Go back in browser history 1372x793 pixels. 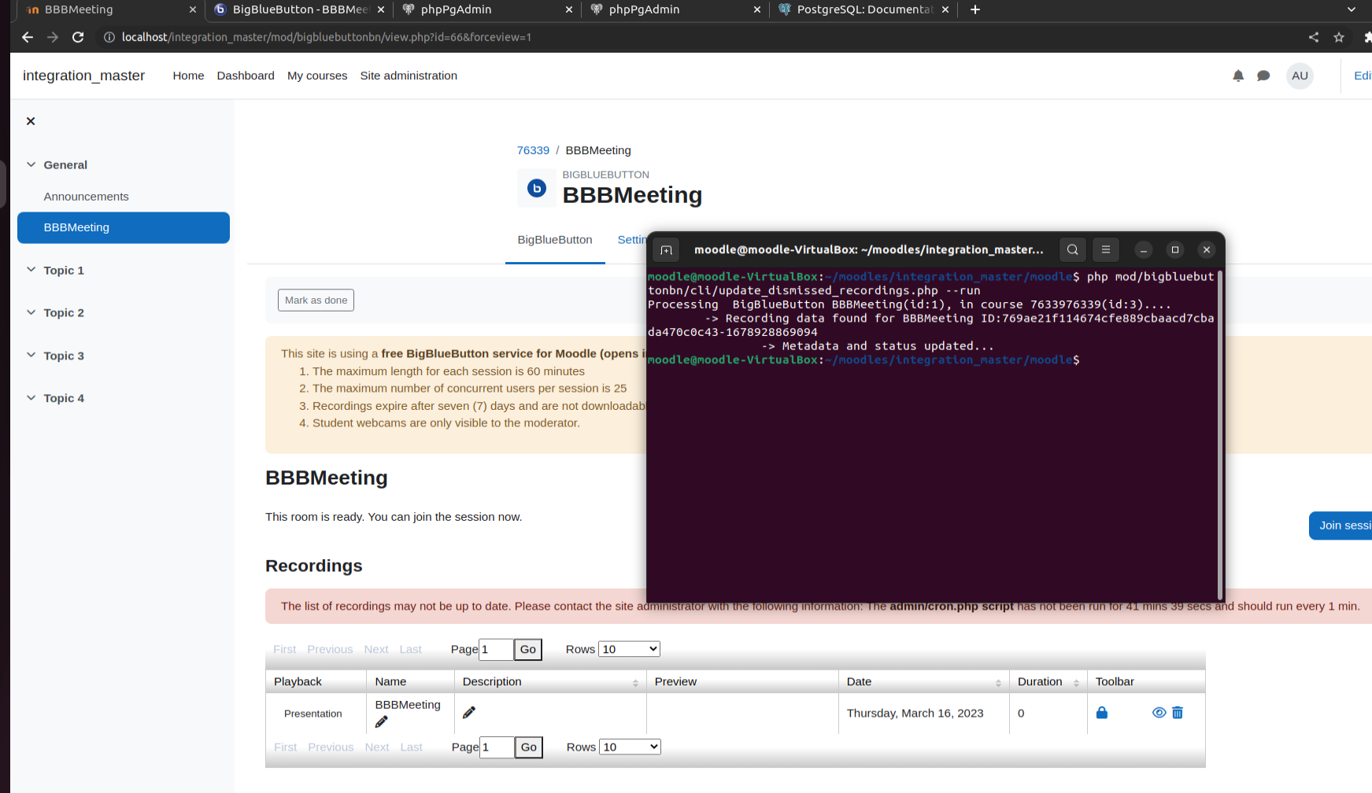click(28, 37)
